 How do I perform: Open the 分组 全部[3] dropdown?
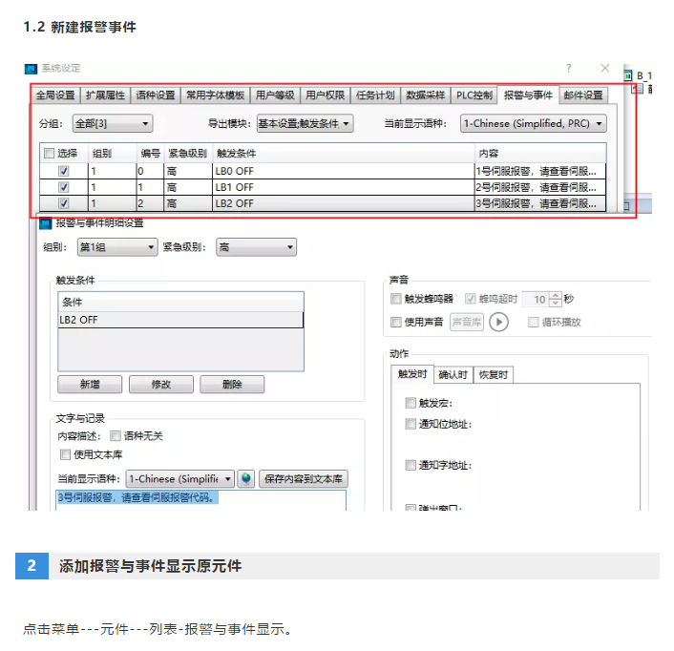coord(113,123)
